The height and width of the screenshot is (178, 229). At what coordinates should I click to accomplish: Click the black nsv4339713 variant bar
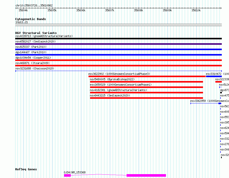pos(118,39)
